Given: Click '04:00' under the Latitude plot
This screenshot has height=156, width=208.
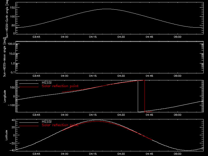Looking at the screenshot, I should [64, 154].
